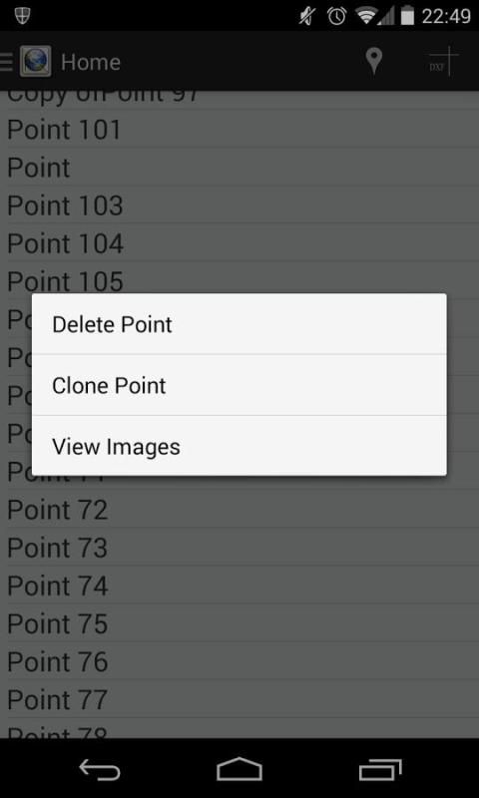The width and height of the screenshot is (479, 798).
Task: Tap the Android back navigation button
Action: [x=100, y=769]
